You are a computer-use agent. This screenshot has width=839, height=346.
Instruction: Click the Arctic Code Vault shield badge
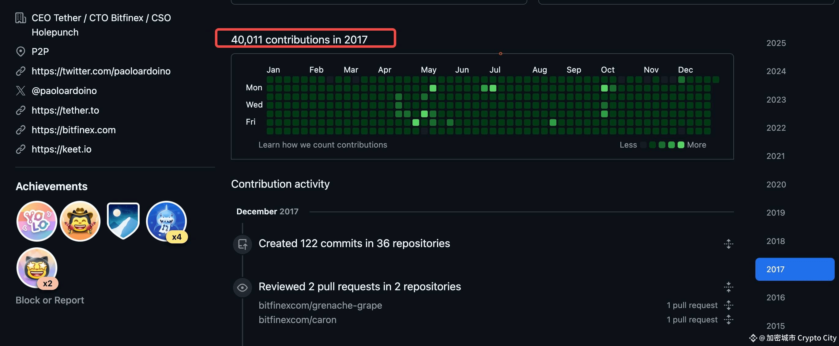coord(123,221)
